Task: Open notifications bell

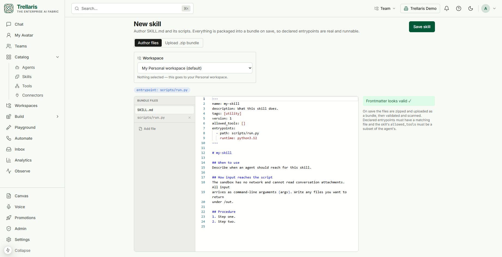Action: point(447,8)
